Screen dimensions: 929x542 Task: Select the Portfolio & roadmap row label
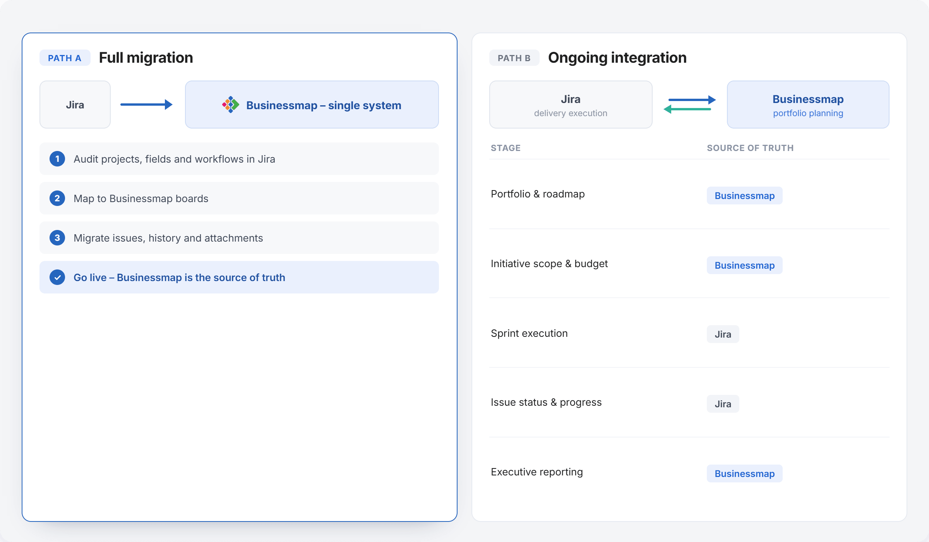coord(538,194)
